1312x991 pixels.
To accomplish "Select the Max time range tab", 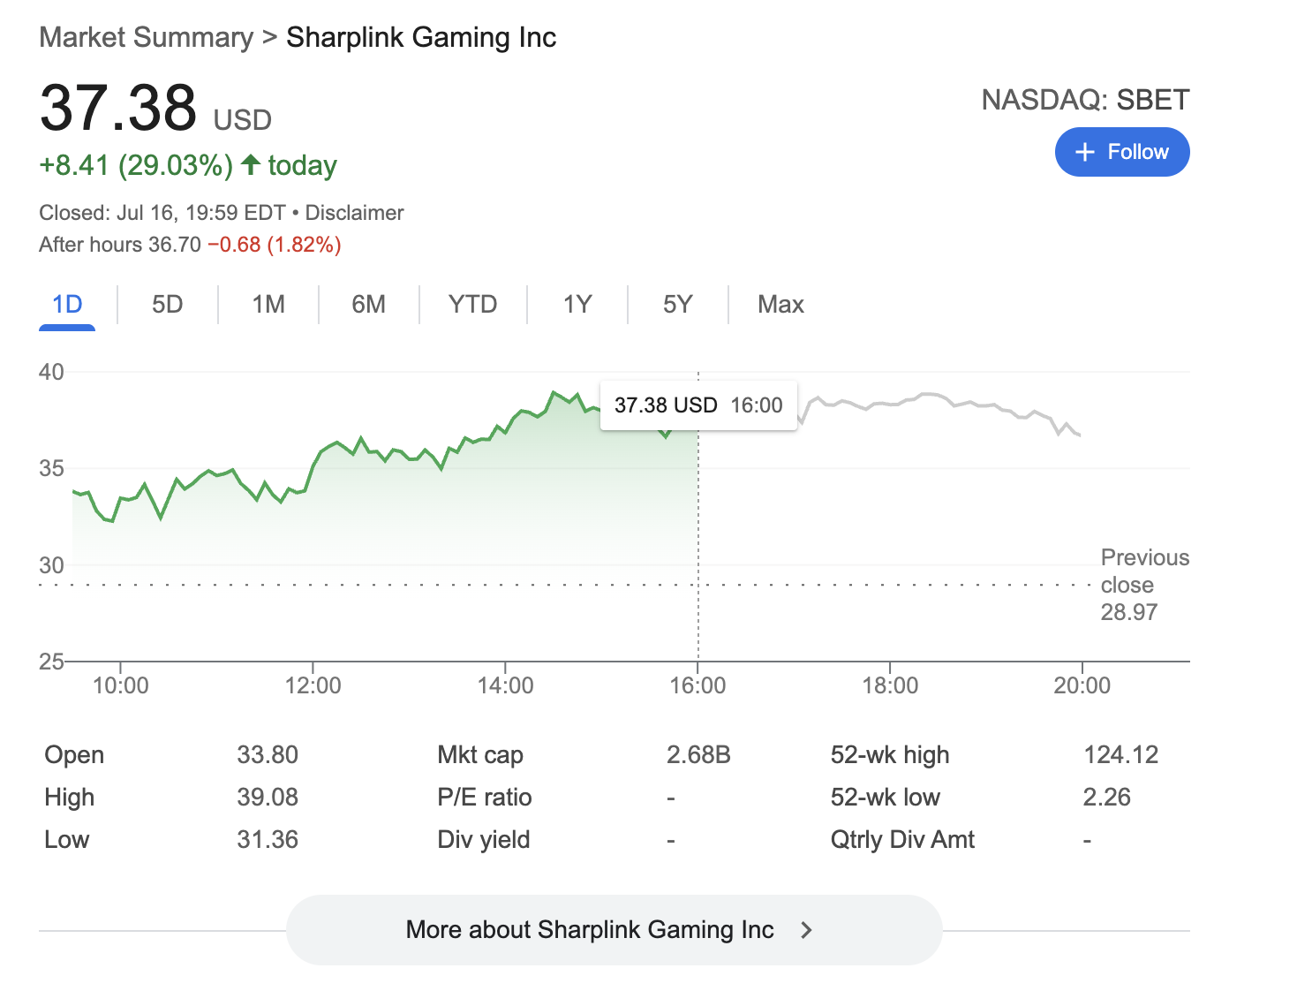I will (780, 305).
